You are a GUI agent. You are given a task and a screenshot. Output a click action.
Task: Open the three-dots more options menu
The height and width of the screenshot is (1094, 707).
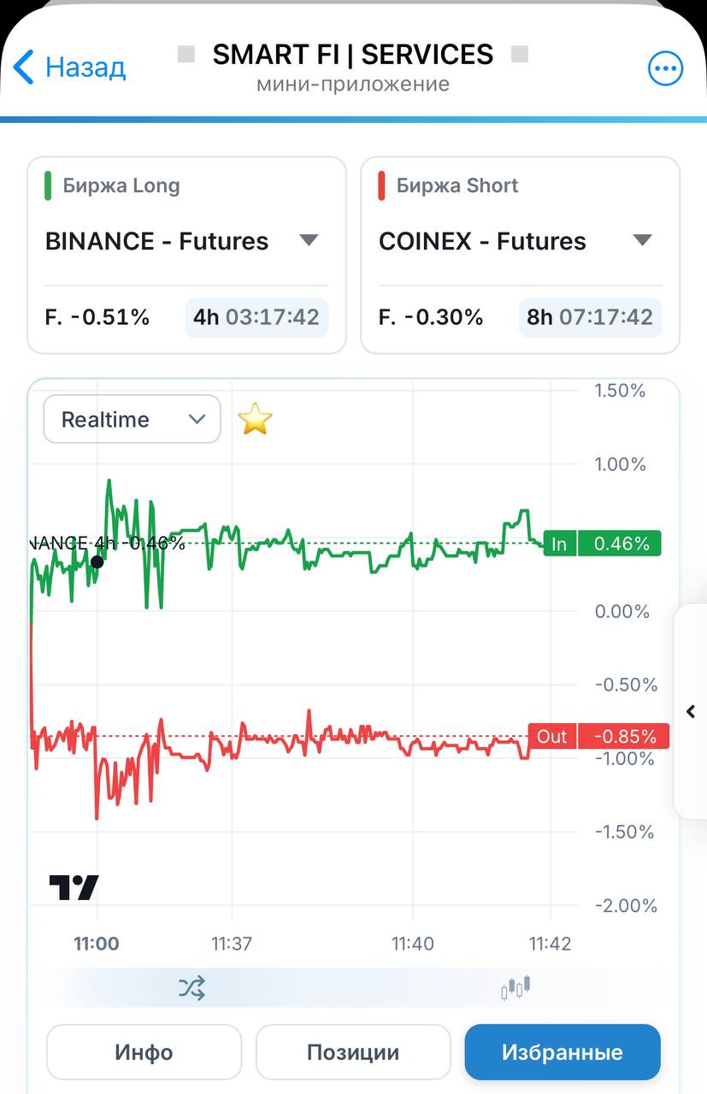[665, 68]
